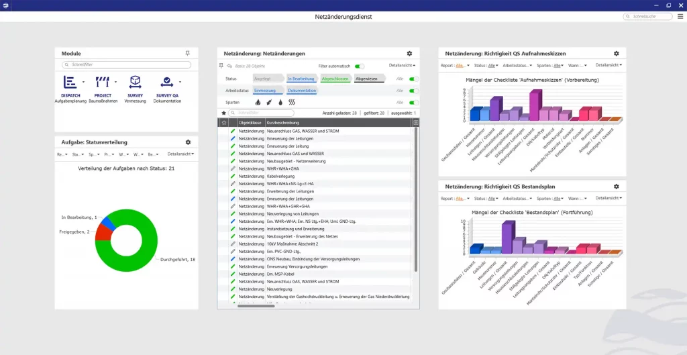The image size is (687, 355).
Task: Open Report dropdown in Aufnahmeskizzen panel
Action: (454, 66)
